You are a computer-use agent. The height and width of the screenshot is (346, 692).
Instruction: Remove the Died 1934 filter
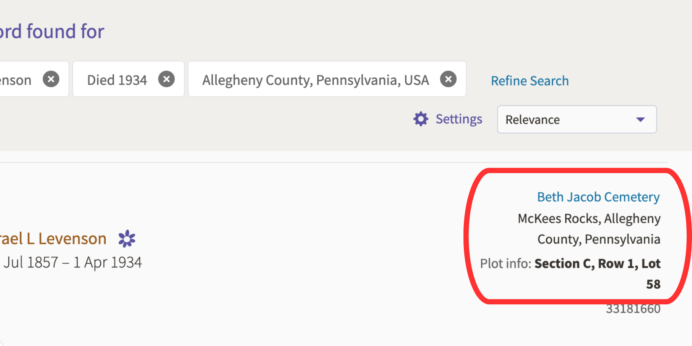tap(167, 79)
